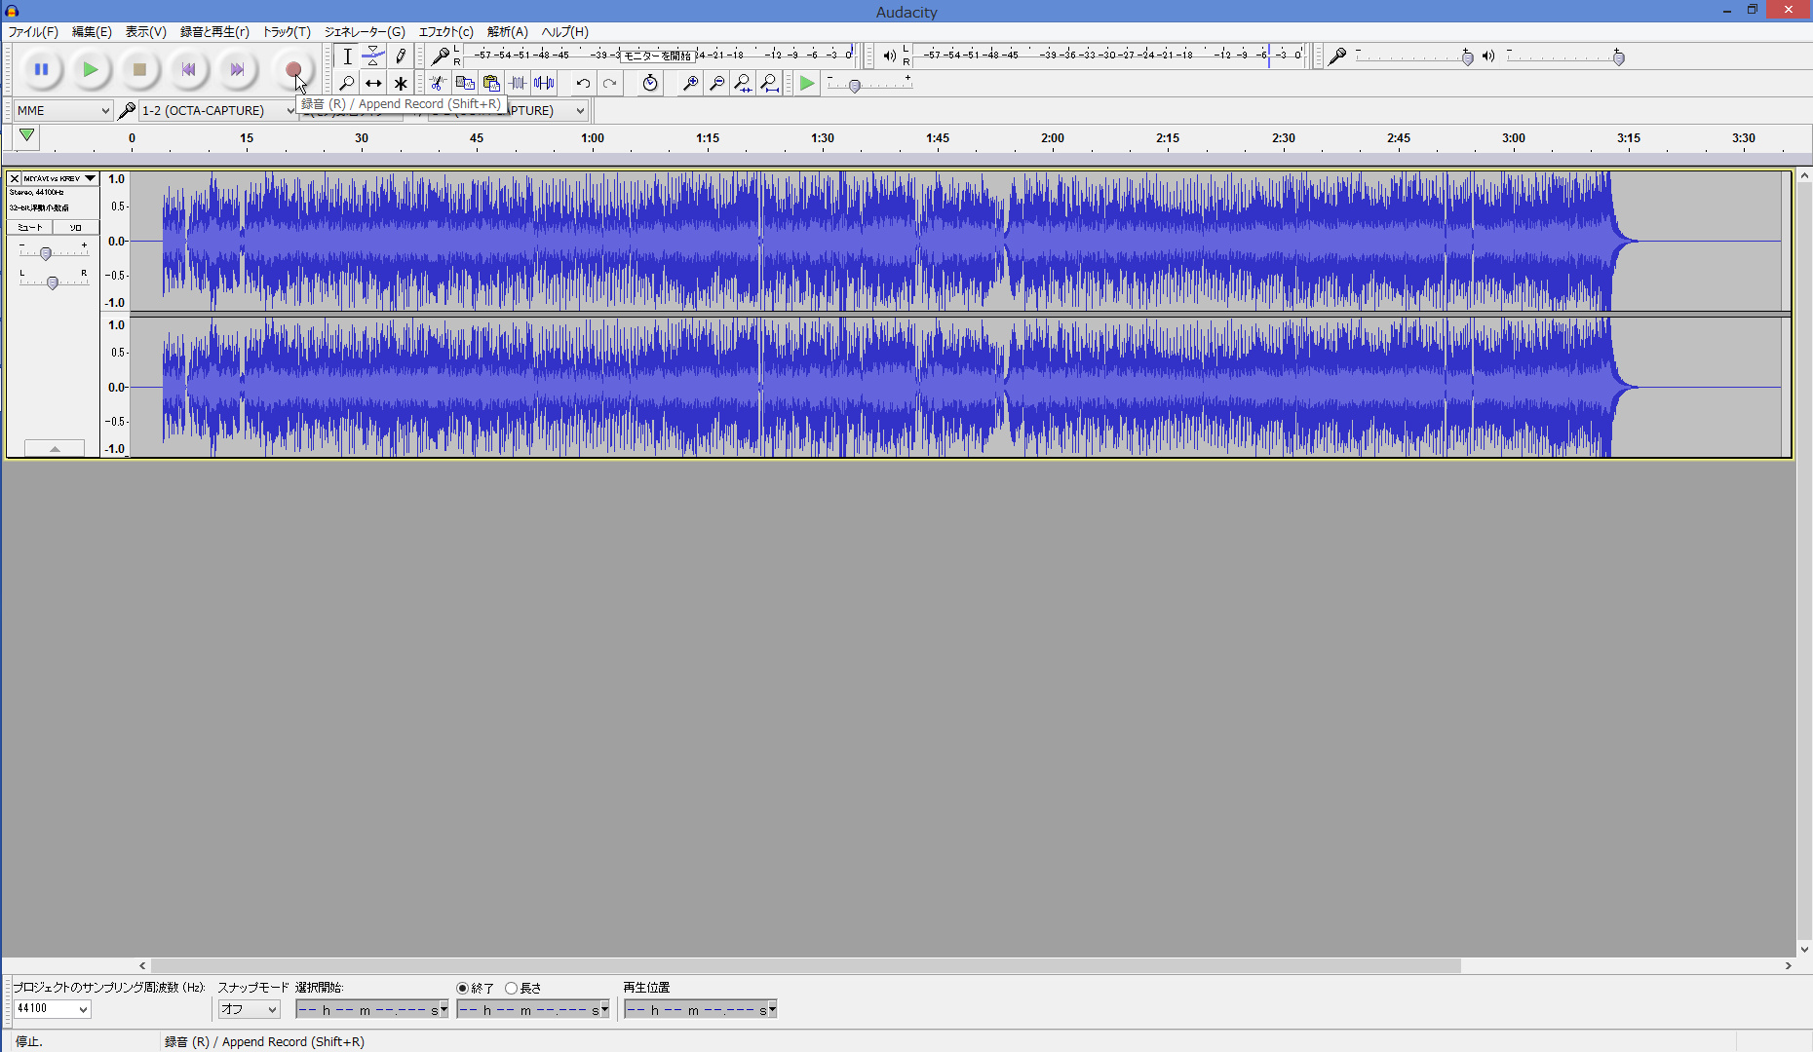The height and width of the screenshot is (1052, 1813).
Task: Click the Fit Project zoom icon
Action: coord(769,84)
